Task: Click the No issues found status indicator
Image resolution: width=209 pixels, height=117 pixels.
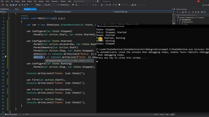Action: 11,114
